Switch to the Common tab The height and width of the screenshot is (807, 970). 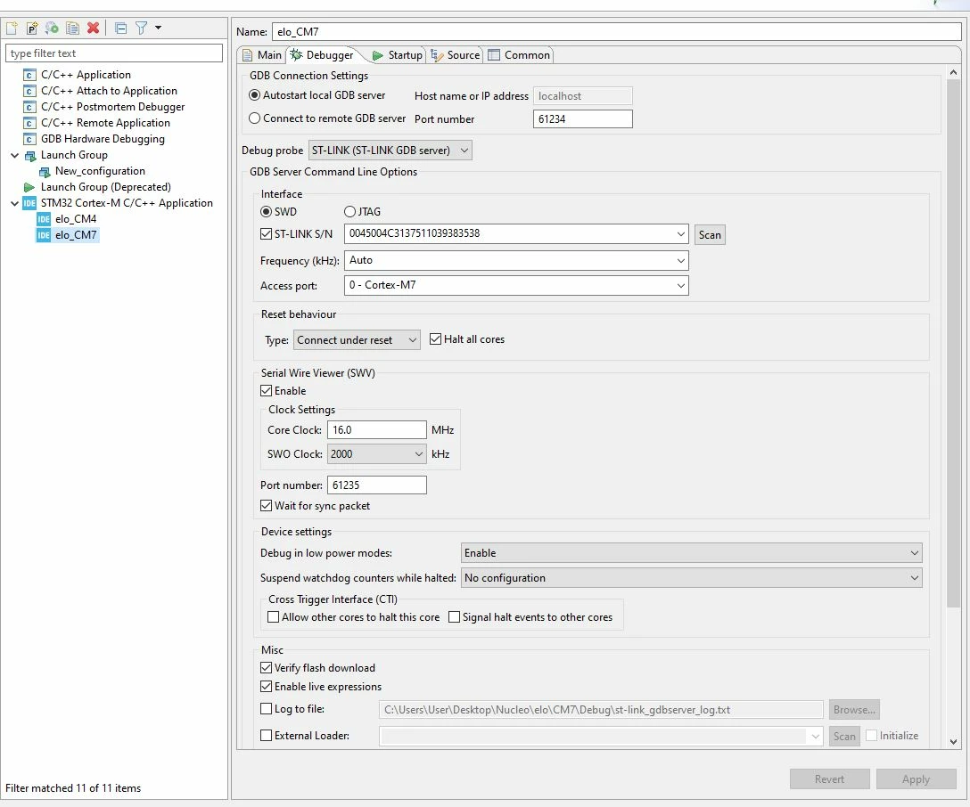coord(519,55)
